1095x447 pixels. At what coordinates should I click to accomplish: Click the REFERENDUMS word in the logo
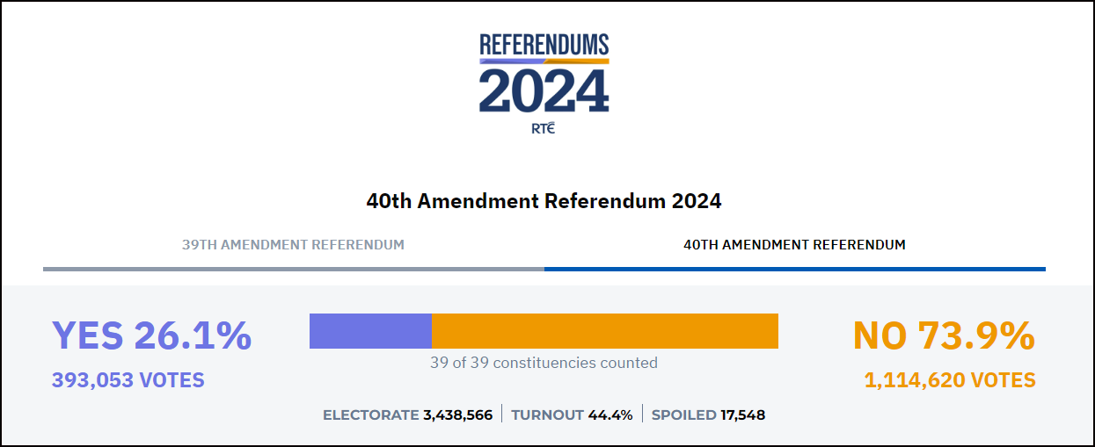click(544, 45)
